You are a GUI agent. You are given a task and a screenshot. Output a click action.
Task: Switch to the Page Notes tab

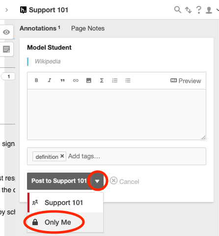click(88, 29)
